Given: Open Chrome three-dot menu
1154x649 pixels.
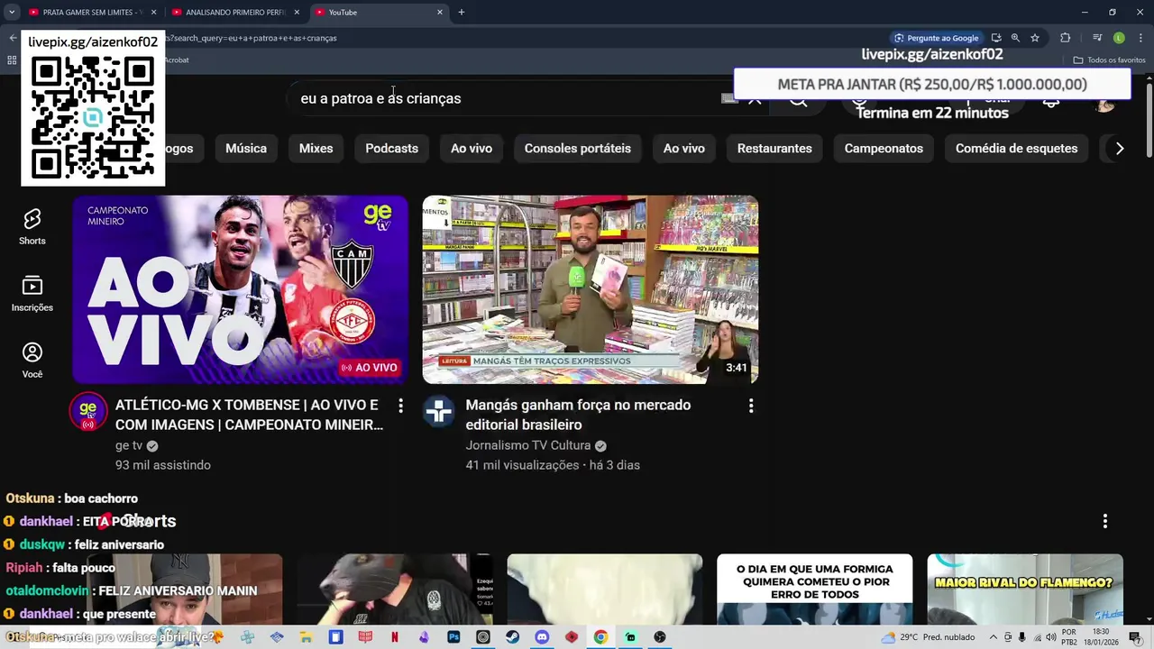Looking at the screenshot, I should click(1140, 38).
